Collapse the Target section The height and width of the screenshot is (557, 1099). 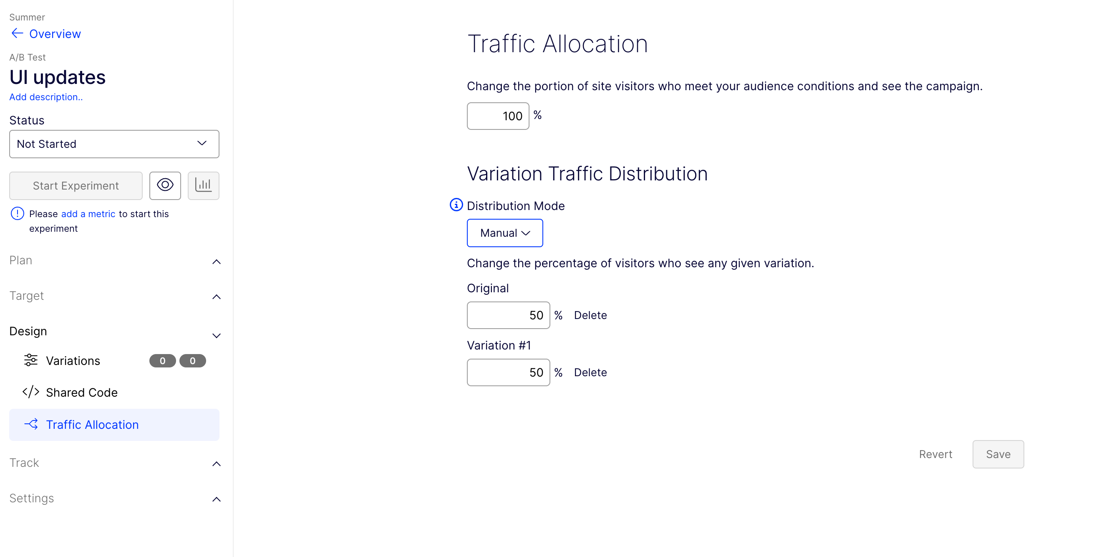point(217,297)
